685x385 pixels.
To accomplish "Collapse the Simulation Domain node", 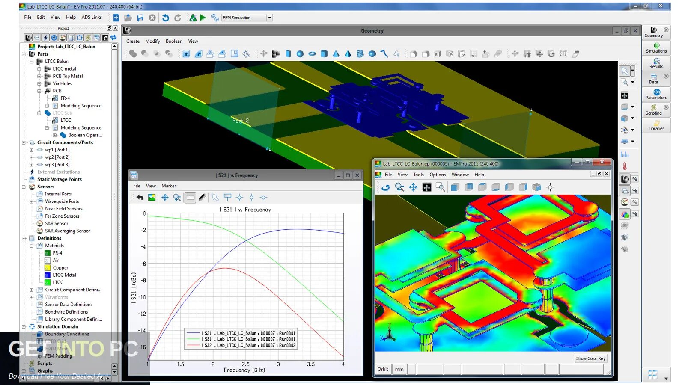I will coord(24,327).
